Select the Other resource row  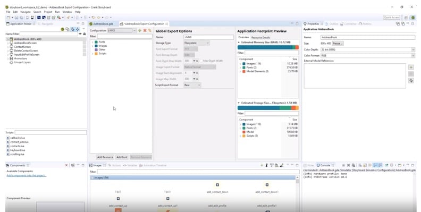(x=102, y=49)
